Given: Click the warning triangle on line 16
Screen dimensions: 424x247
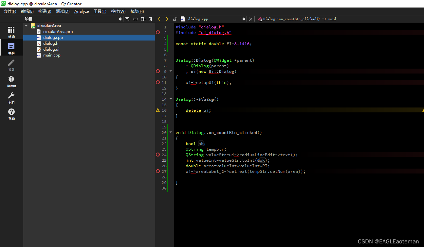Looking at the screenshot, I should (x=158, y=110).
